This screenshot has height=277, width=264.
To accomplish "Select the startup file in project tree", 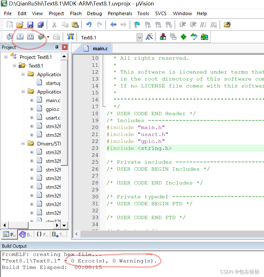I will coord(52,82).
